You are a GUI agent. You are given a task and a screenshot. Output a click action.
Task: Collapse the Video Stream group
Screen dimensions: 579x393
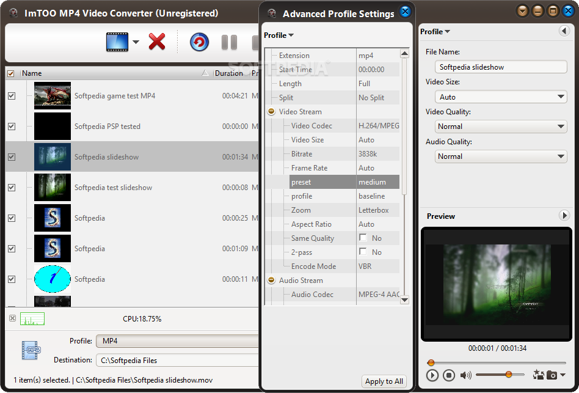click(271, 111)
